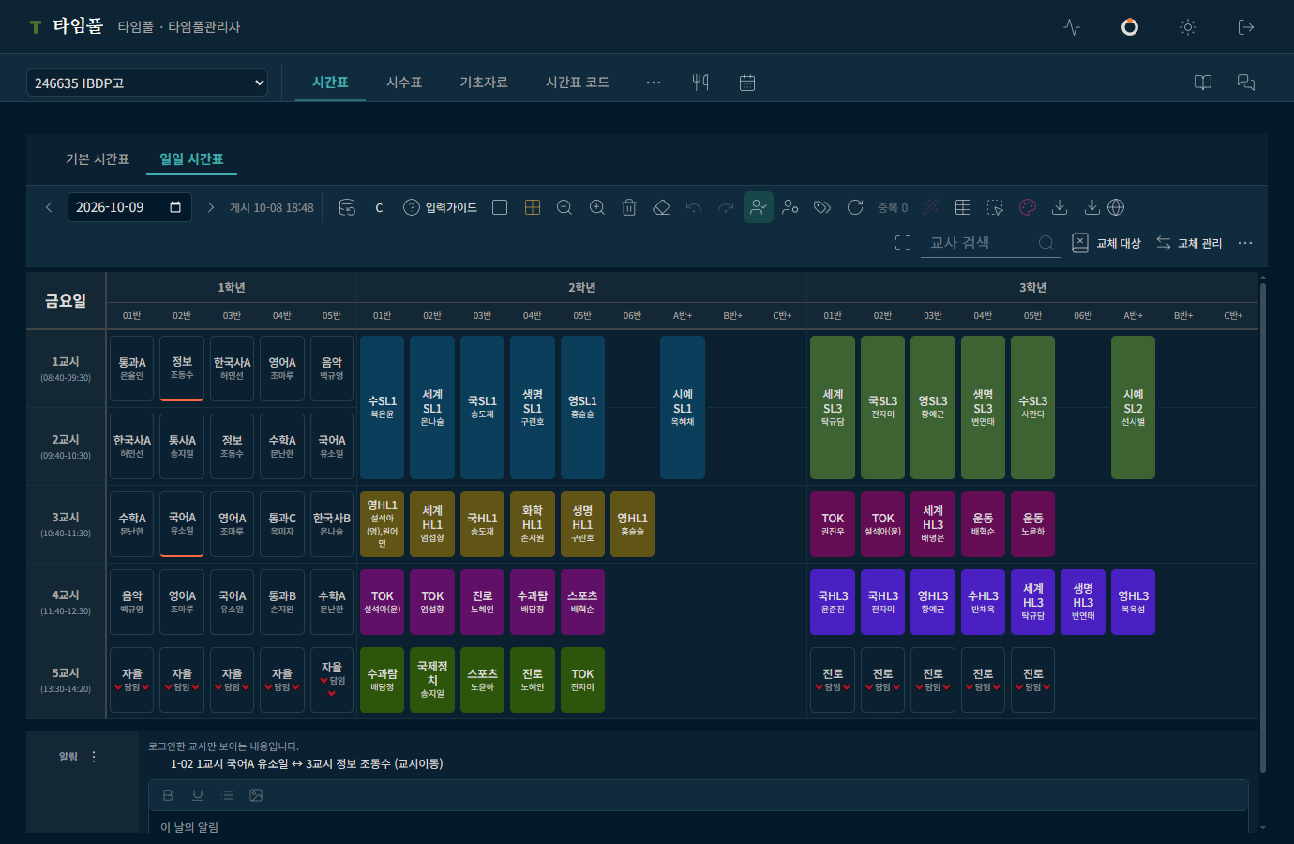The image size is (1294, 844).
Task: Zoom in the timetable
Action: pyautogui.click(x=597, y=207)
